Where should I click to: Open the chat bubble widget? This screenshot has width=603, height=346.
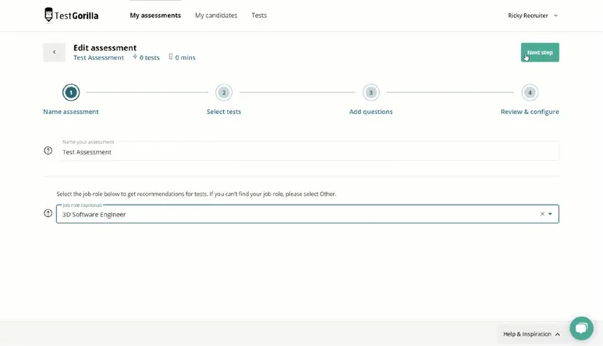point(581,328)
